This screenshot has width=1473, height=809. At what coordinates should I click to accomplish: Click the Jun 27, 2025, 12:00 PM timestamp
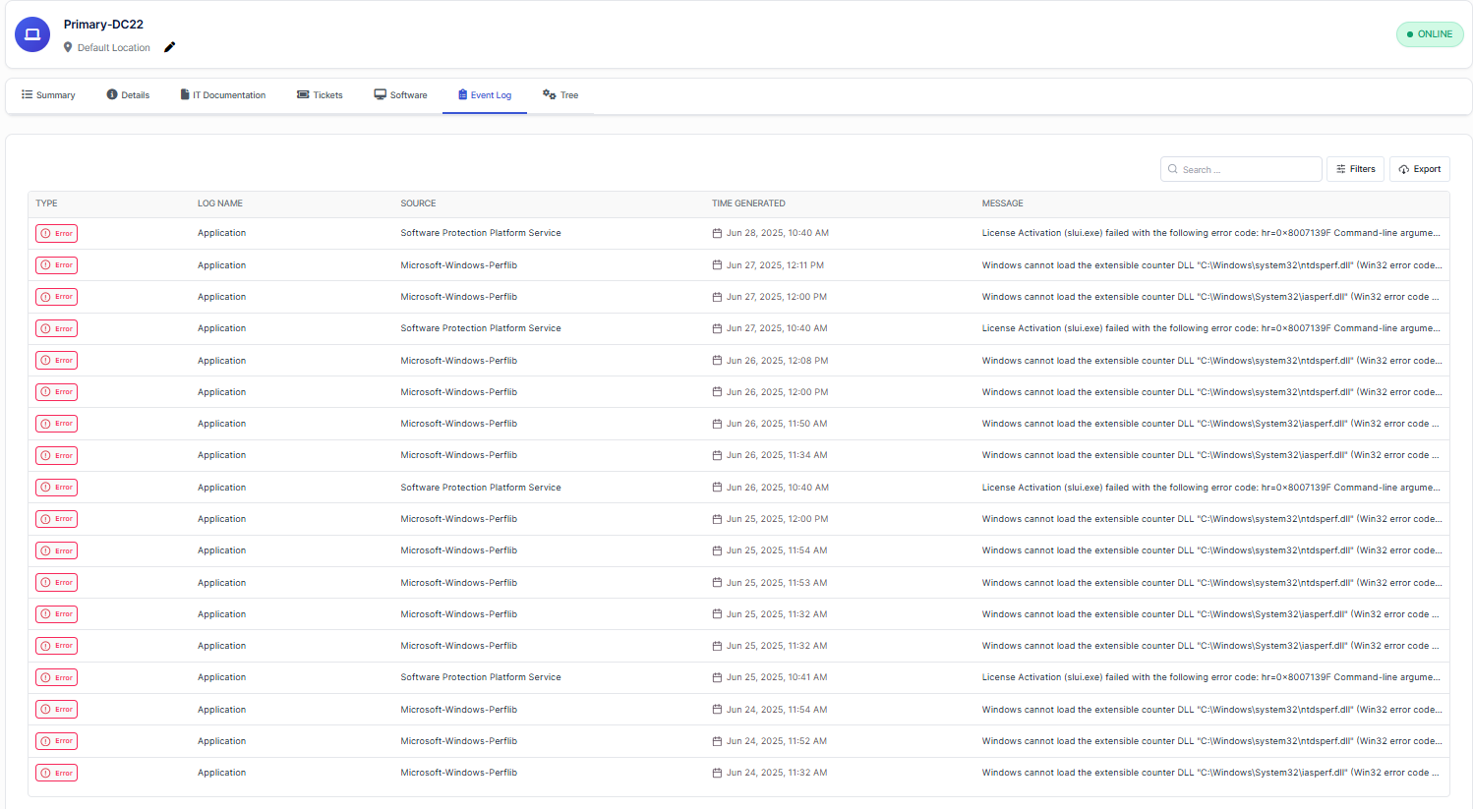[777, 297]
